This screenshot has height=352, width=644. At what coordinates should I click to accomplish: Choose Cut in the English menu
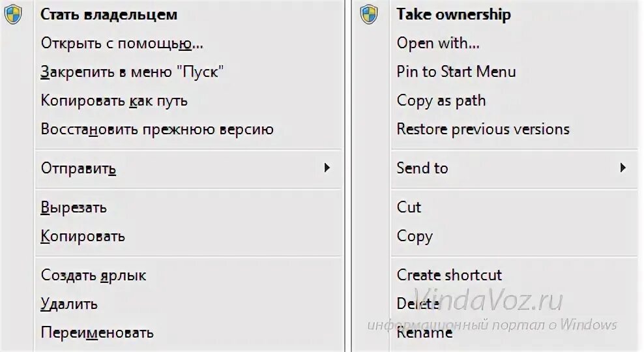(409, 207)
